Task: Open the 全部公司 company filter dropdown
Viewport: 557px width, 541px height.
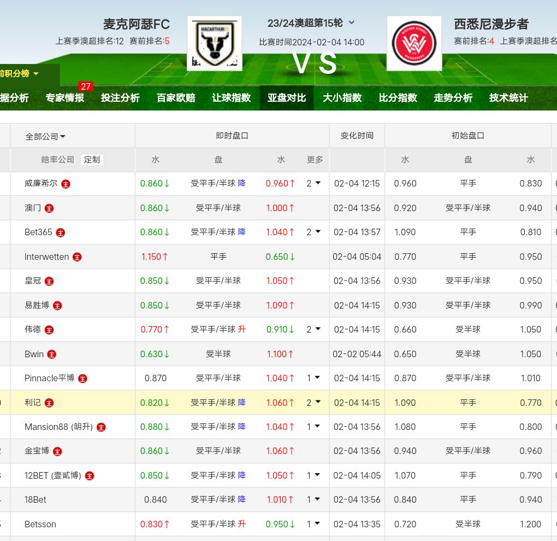Action: (45, 137)
